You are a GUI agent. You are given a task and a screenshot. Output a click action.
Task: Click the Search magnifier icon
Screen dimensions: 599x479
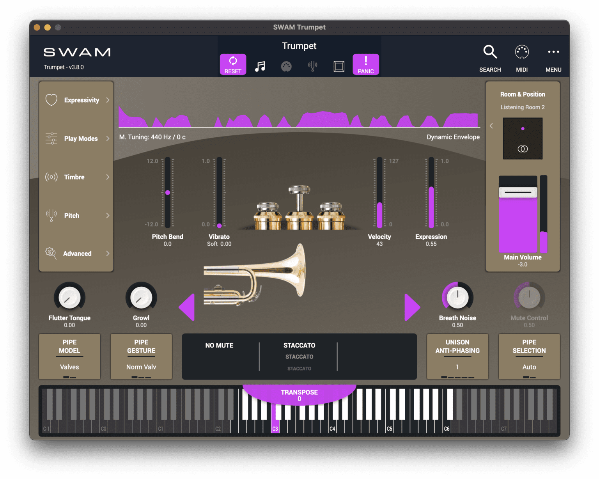(490, 52)
